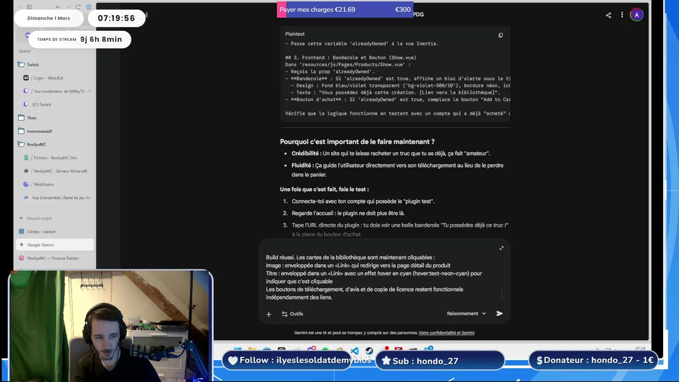Screen dimensions: 679x382
Task: Add attachment with the plus button
Action: (268, 314)
